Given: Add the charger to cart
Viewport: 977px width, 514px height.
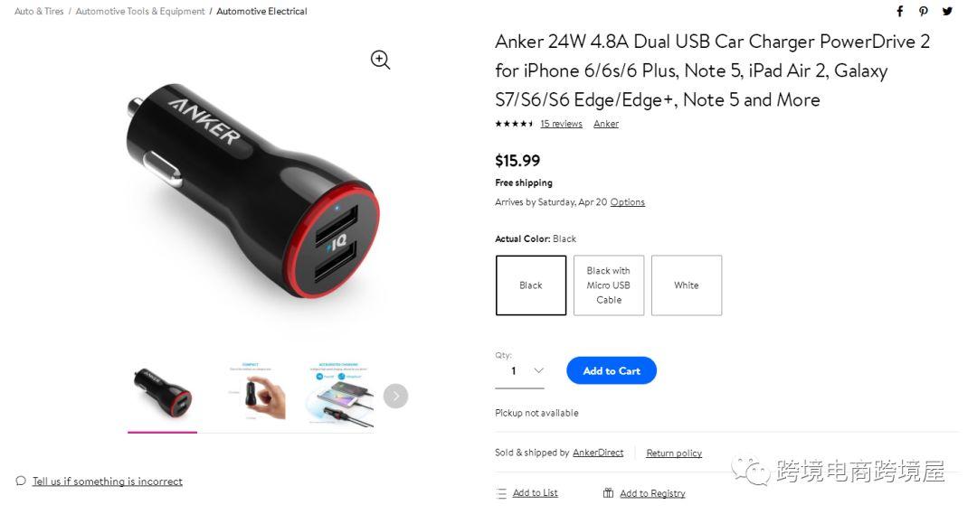Looking at the screenshot, I should (x=612, y=370).
